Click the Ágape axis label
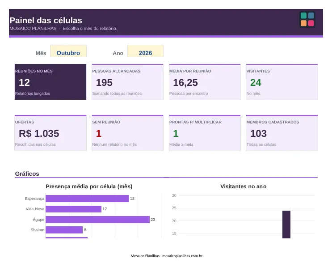 38,220
